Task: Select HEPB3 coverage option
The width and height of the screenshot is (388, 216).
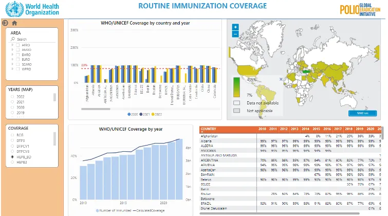Action: click(12, 162)
